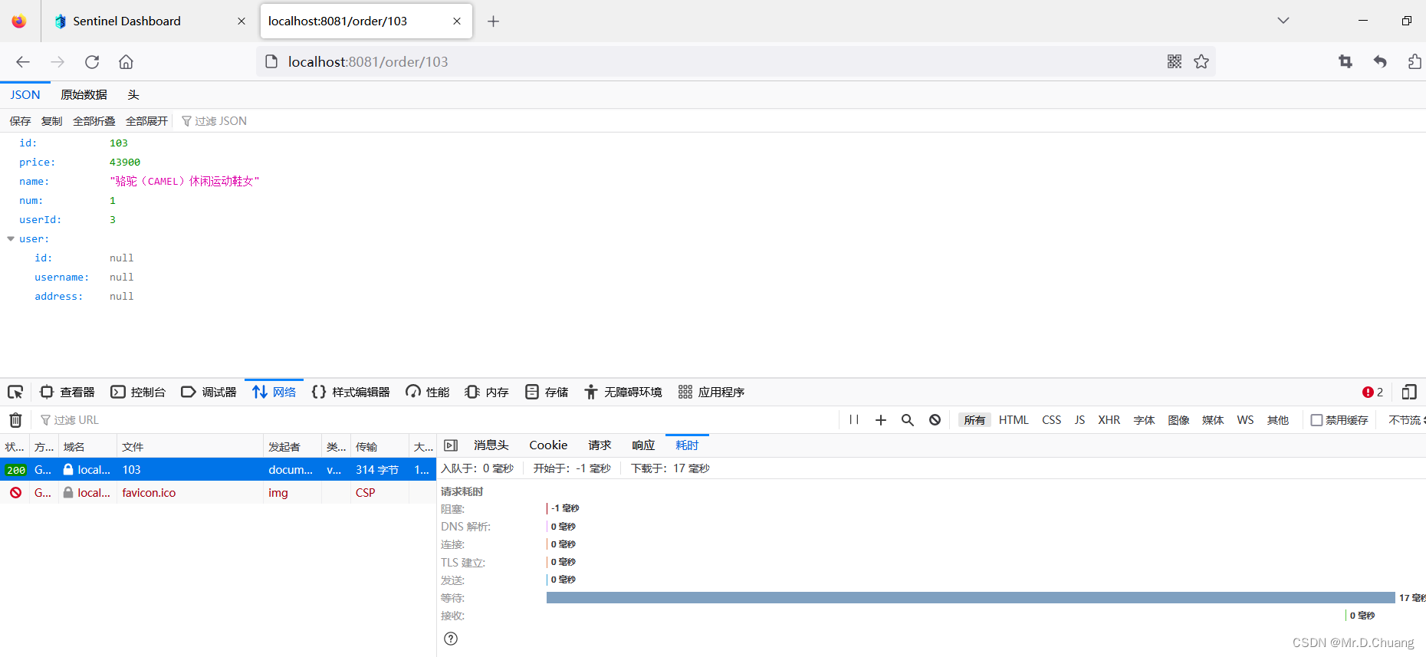The width and height of the screenshot is (1426, 657).
Task: Open the 性能 performance panel
Action: click(x=428, y=393)
